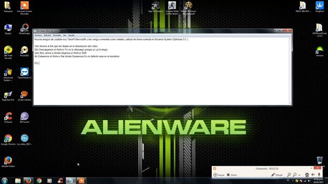Click the Windows Start button
Screen dimensions: 328x184
pos(5,180)
